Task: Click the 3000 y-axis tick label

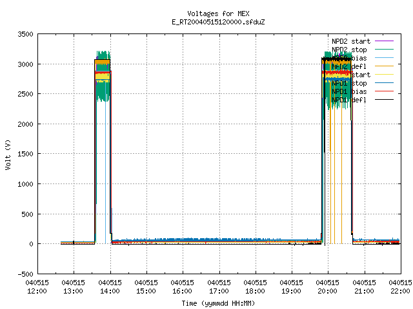Action: [x=26, y=64]
